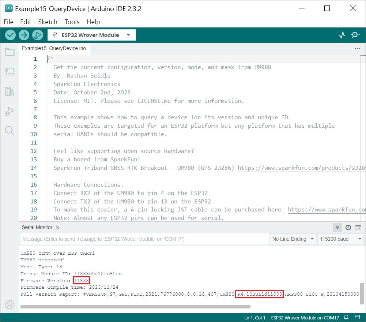Open the Serial Monitor magnifier icon
Image resolution: width=366 pixels, height=322 pixels.
point(355,35)
